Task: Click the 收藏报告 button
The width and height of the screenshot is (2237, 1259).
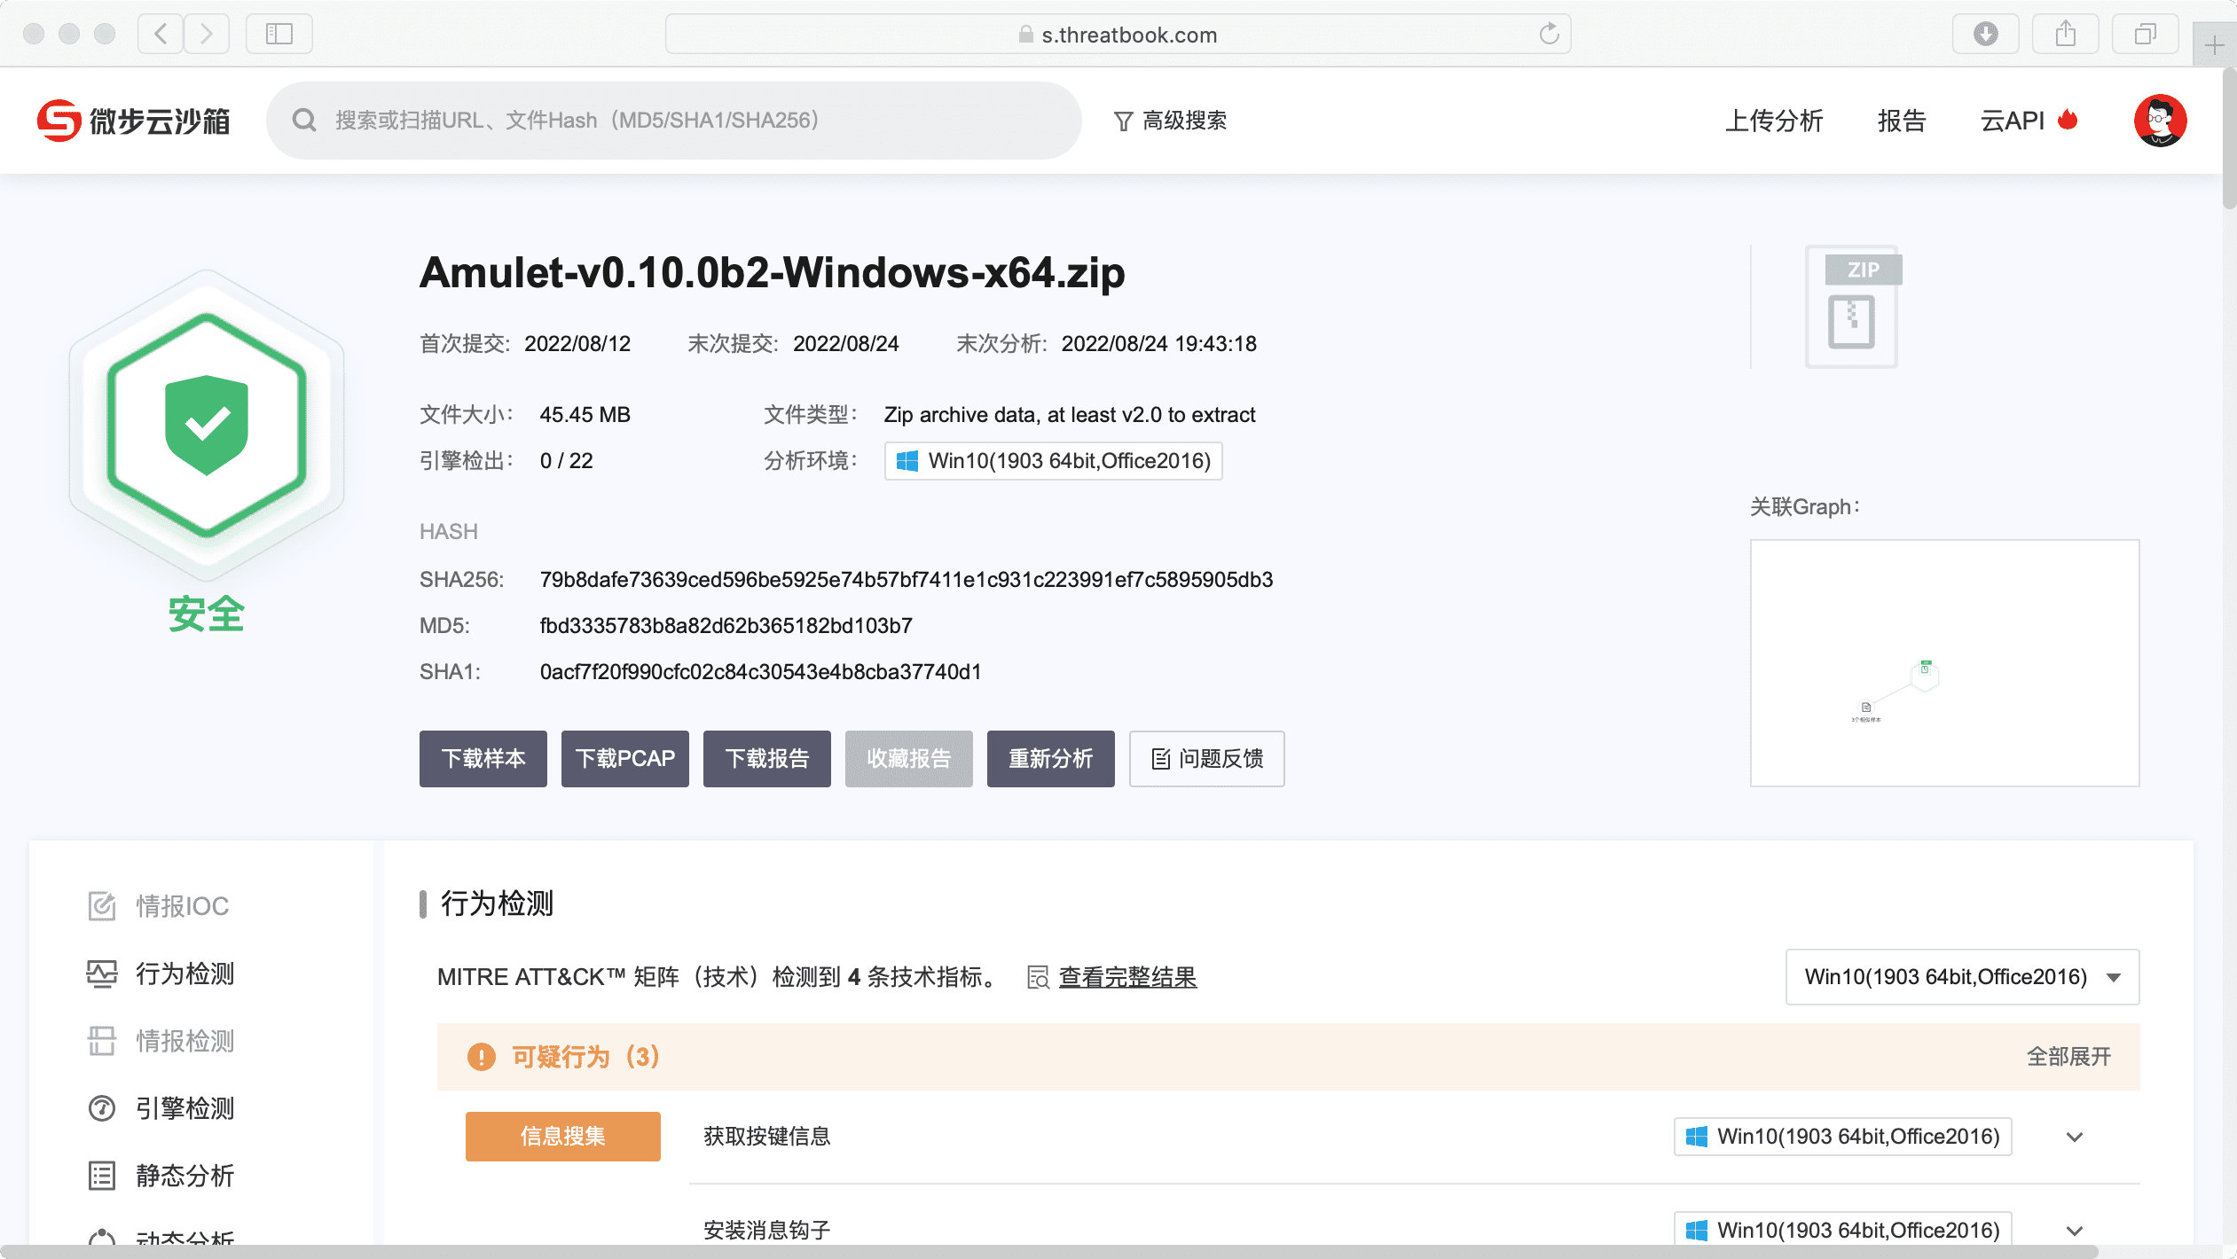Action: (x=909, y=759)
